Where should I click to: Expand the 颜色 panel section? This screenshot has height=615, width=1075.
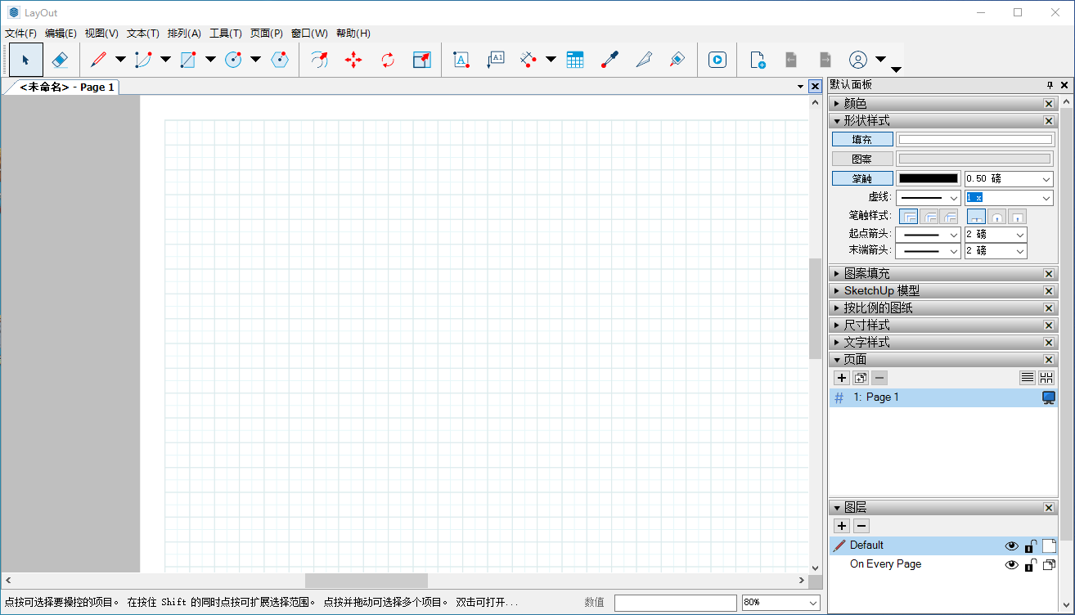[x=836, y=104]
